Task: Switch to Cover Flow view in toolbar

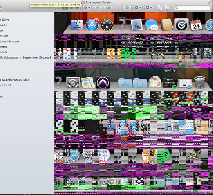Action: click(x=77, y=8)
